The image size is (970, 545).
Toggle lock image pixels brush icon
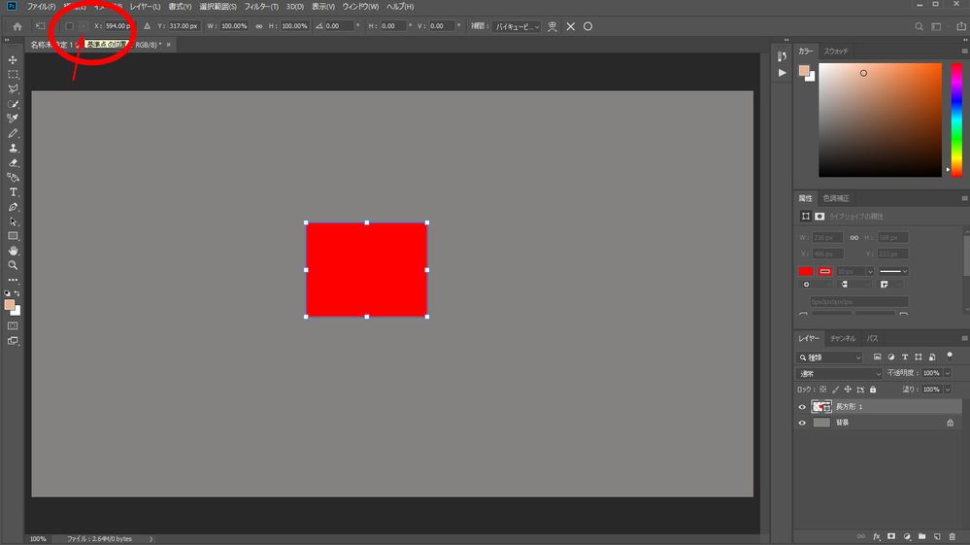(835, 390)
